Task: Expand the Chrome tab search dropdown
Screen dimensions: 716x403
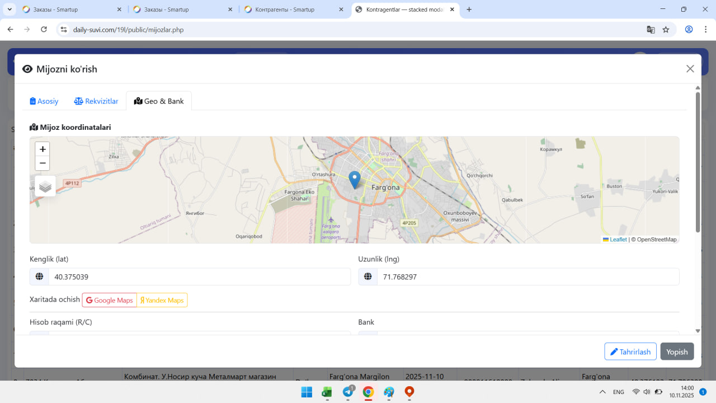Action: click(x=10, y=10)
